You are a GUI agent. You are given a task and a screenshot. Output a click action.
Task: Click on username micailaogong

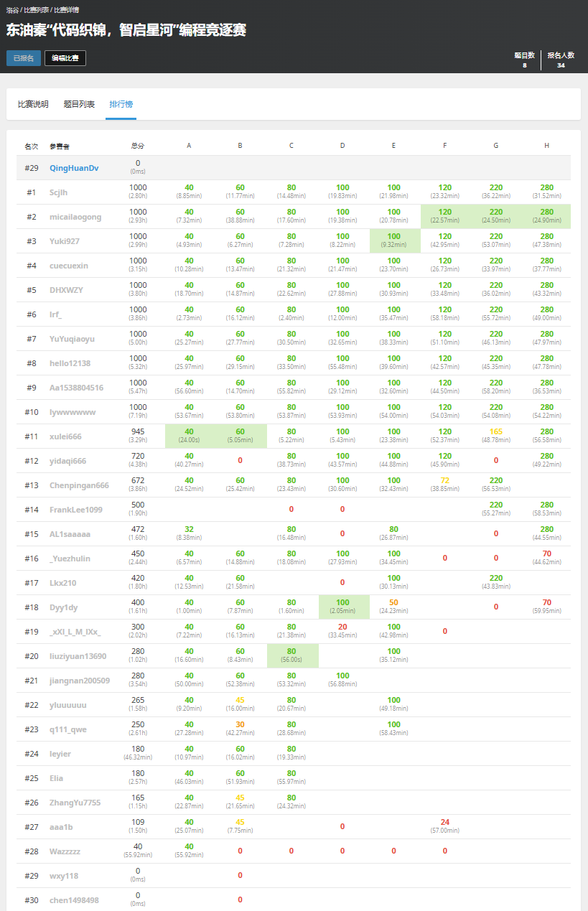point(75,217)
